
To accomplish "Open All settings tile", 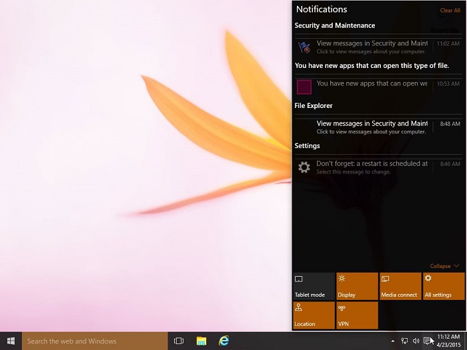I will (444, 286).
